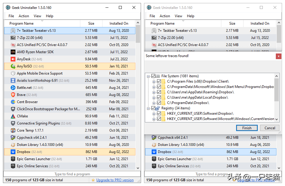Uncheck AppData\Roaming\Dropbox checkbox
285x186 pixels.
coord(159,92)
